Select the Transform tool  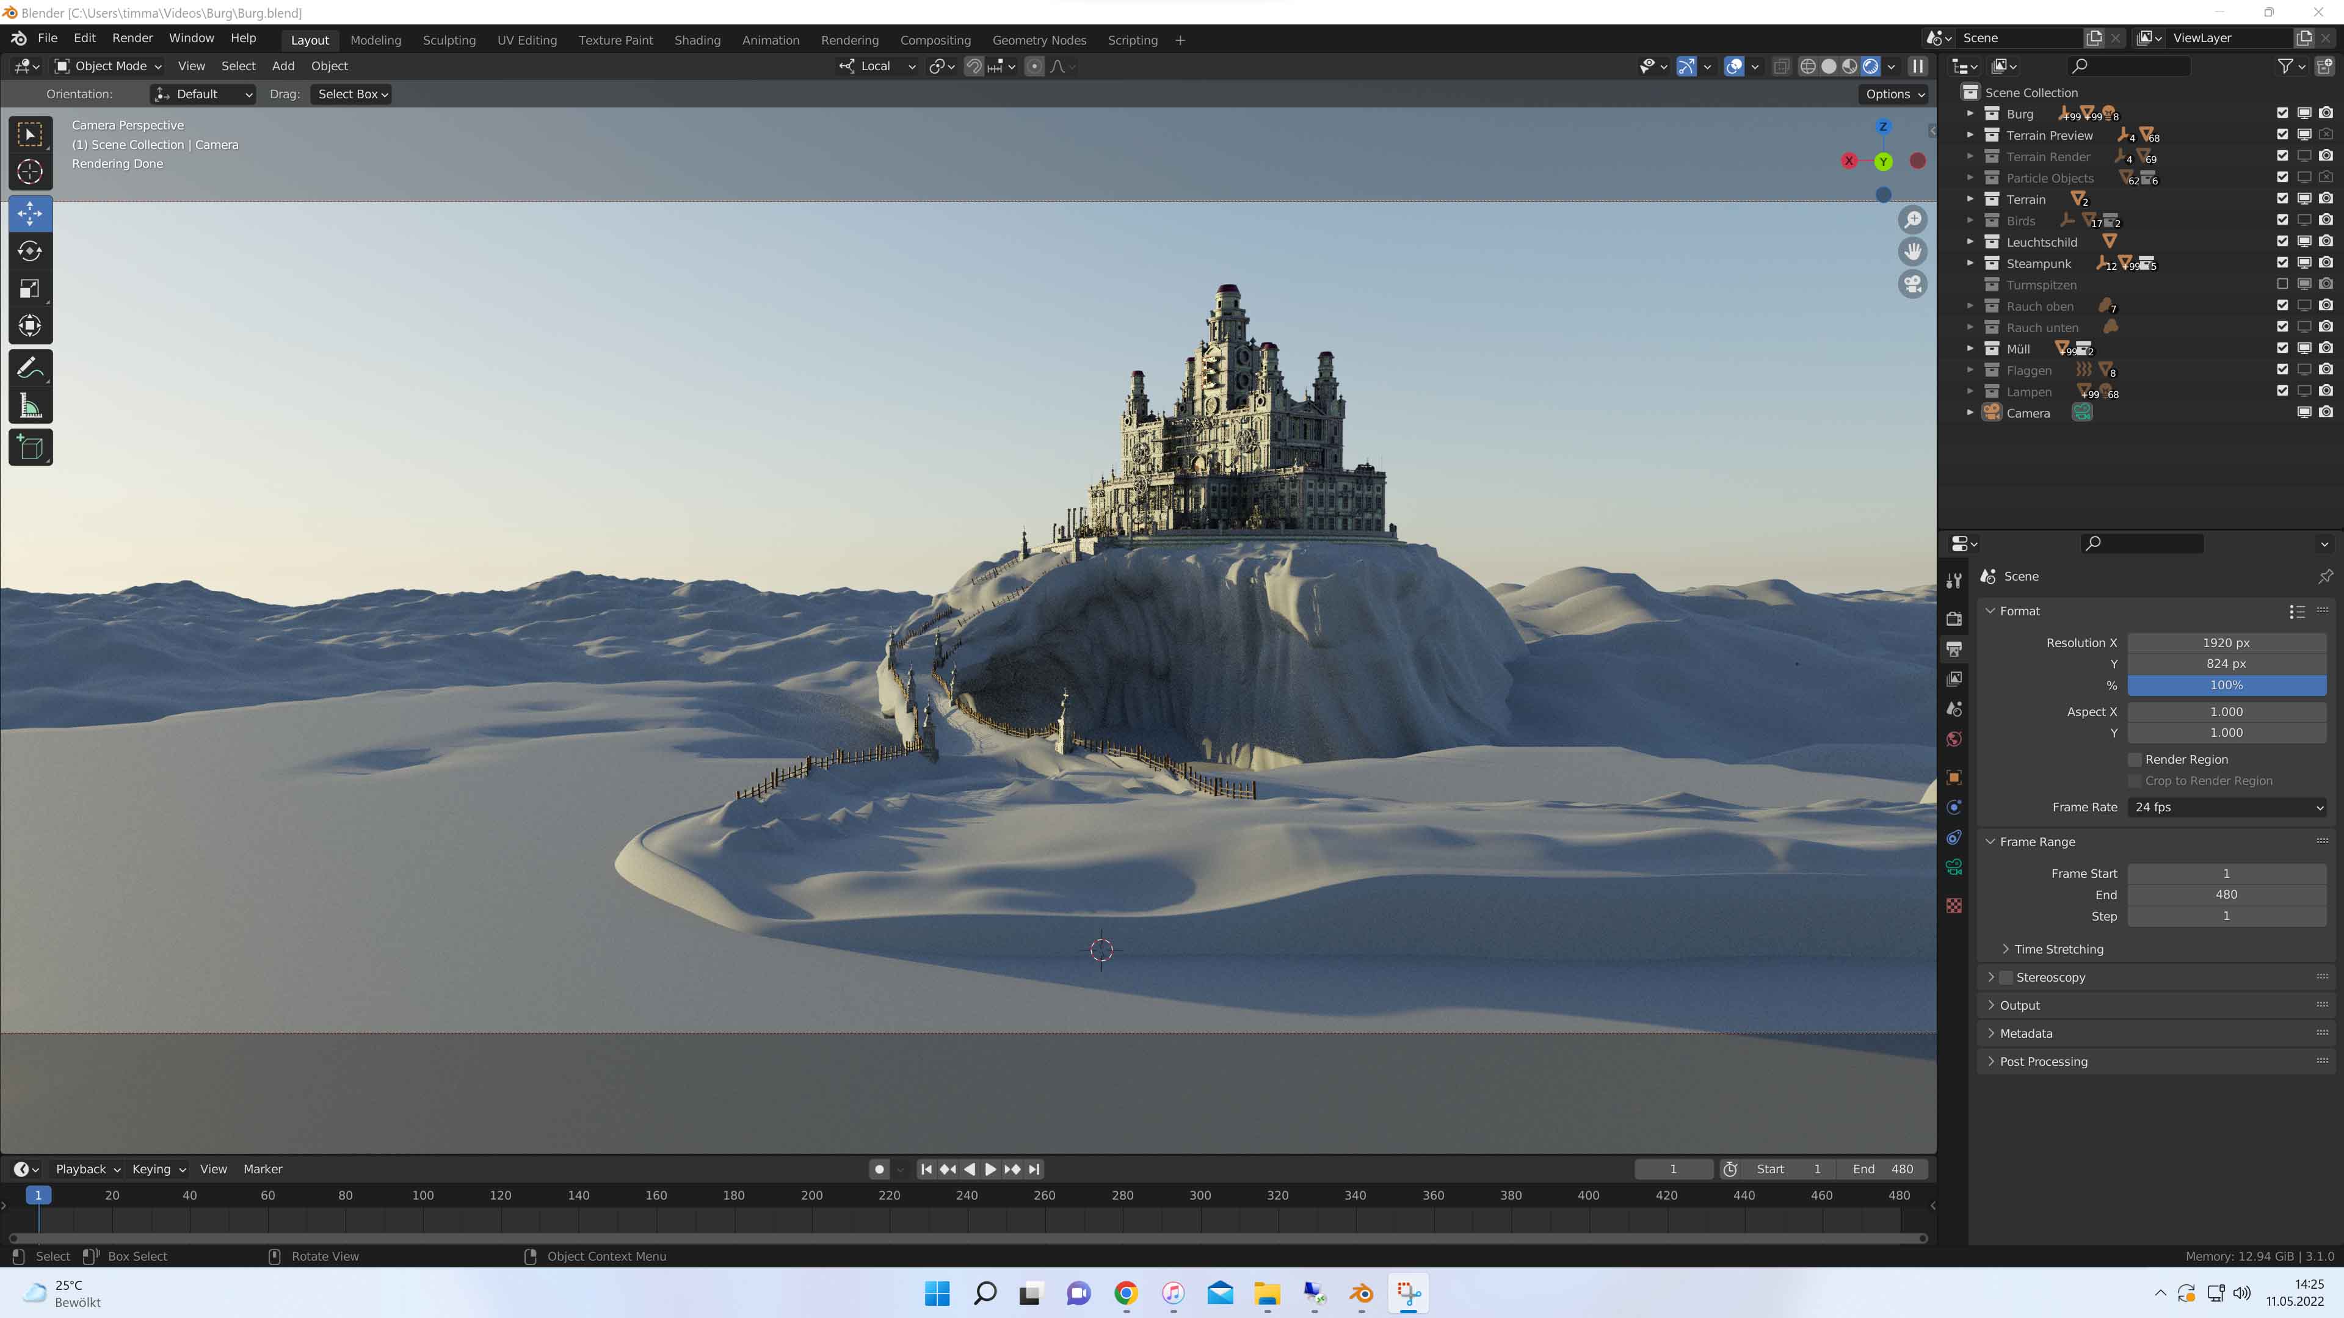(30, 325)
